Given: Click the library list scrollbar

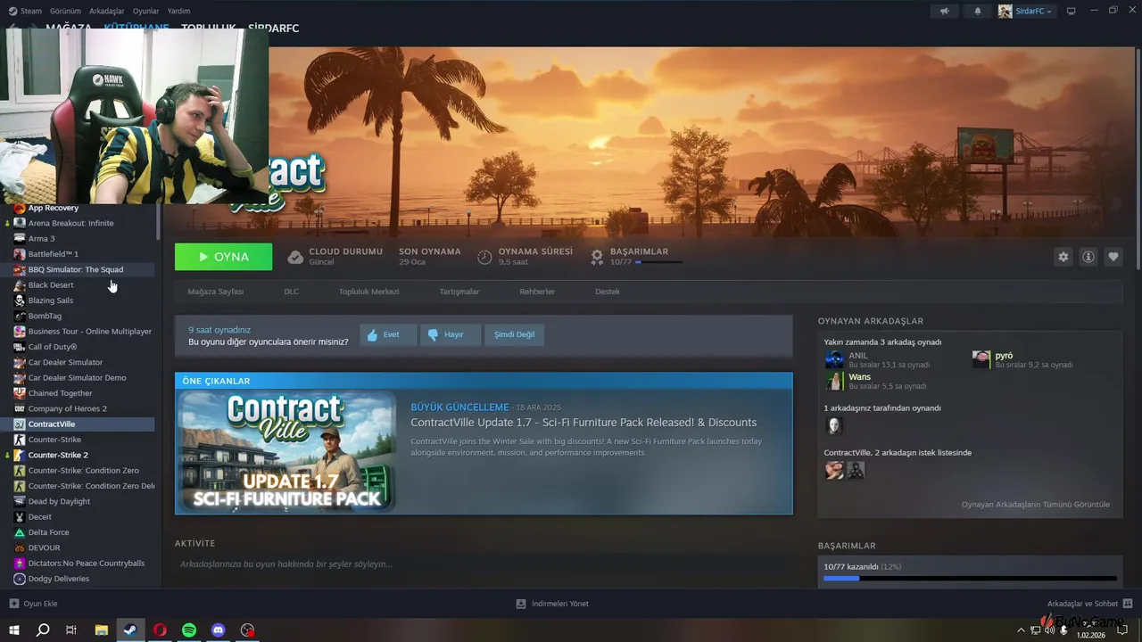Looking at the screenshot, I should (159, 223).
